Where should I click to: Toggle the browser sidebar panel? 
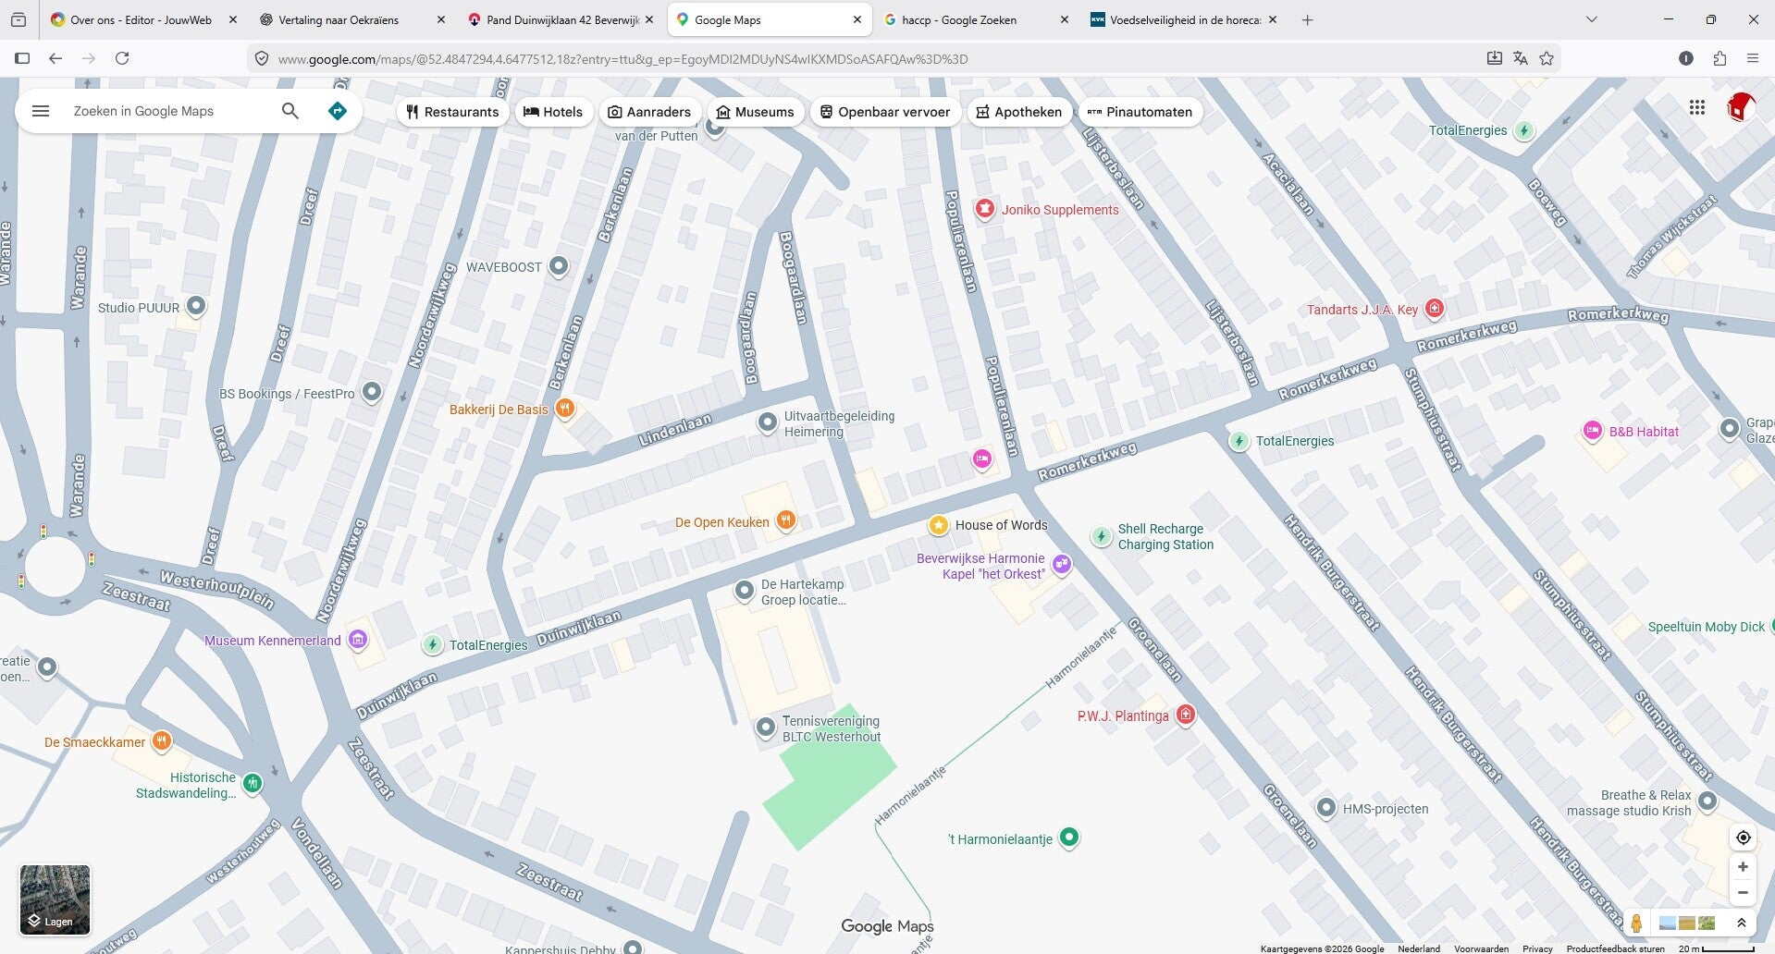[22, 58]
